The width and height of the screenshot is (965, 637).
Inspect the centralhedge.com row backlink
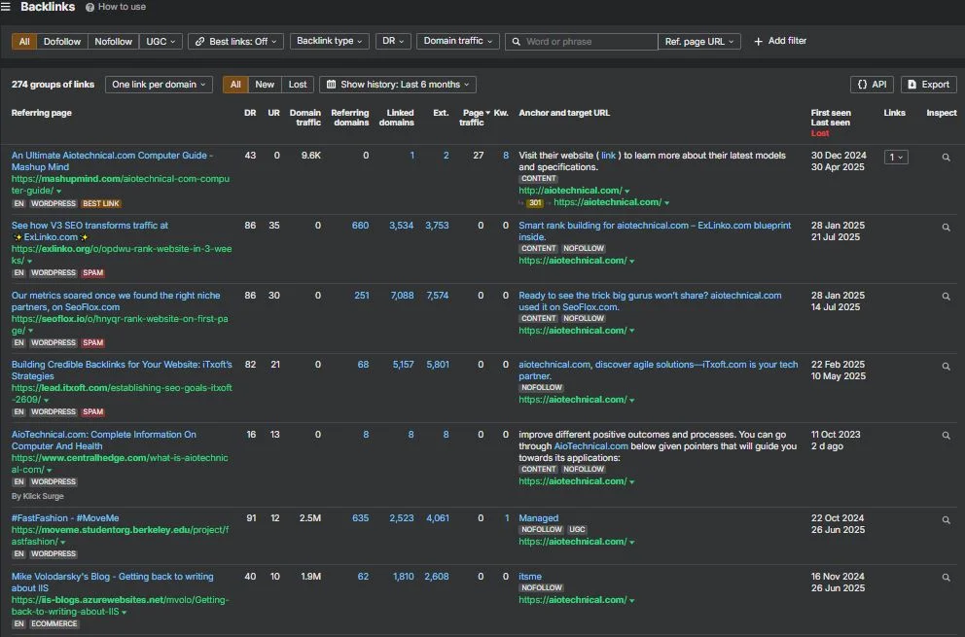(946, 436)
